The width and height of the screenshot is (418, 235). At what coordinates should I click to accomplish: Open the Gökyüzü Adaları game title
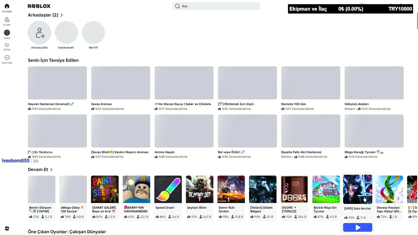click(x=357, y=104)
